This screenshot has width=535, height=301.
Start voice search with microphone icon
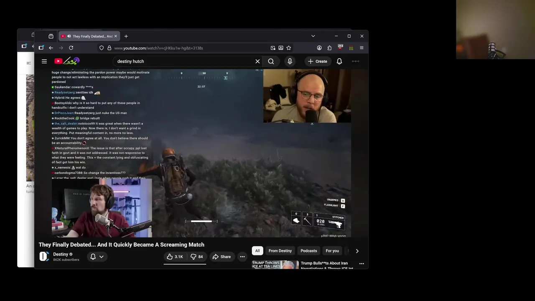(290, 61)
